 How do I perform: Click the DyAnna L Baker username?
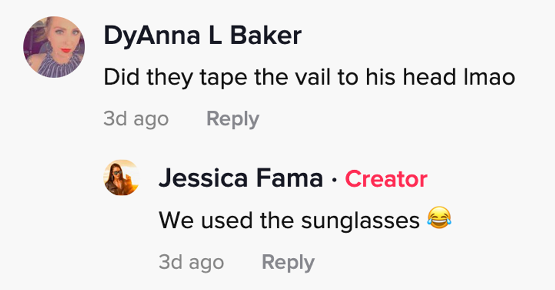(x=202, y=36)
